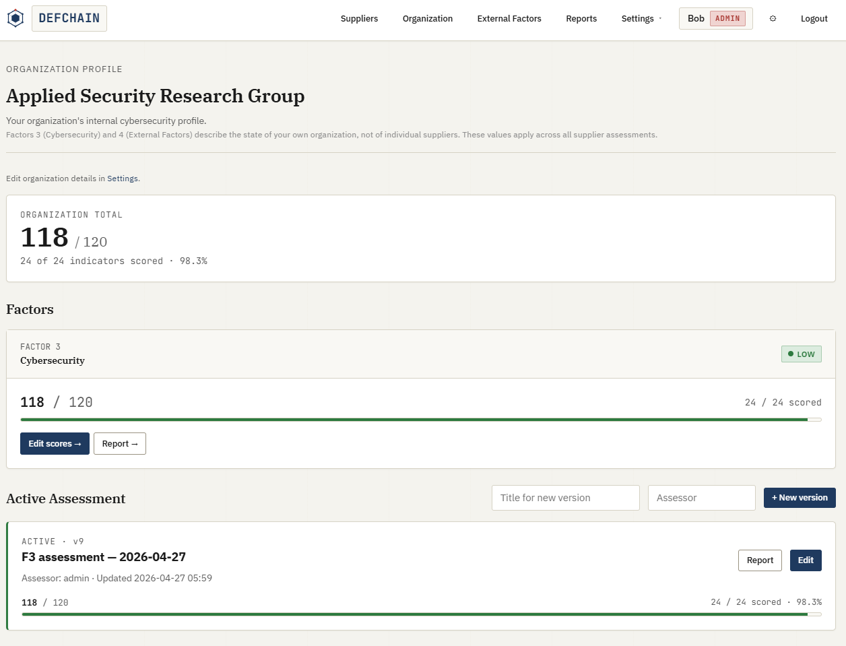The height and width of the screenshot is (646, 846).
Task: Go to the Organization nav item
Action: [x=428, y=18]
